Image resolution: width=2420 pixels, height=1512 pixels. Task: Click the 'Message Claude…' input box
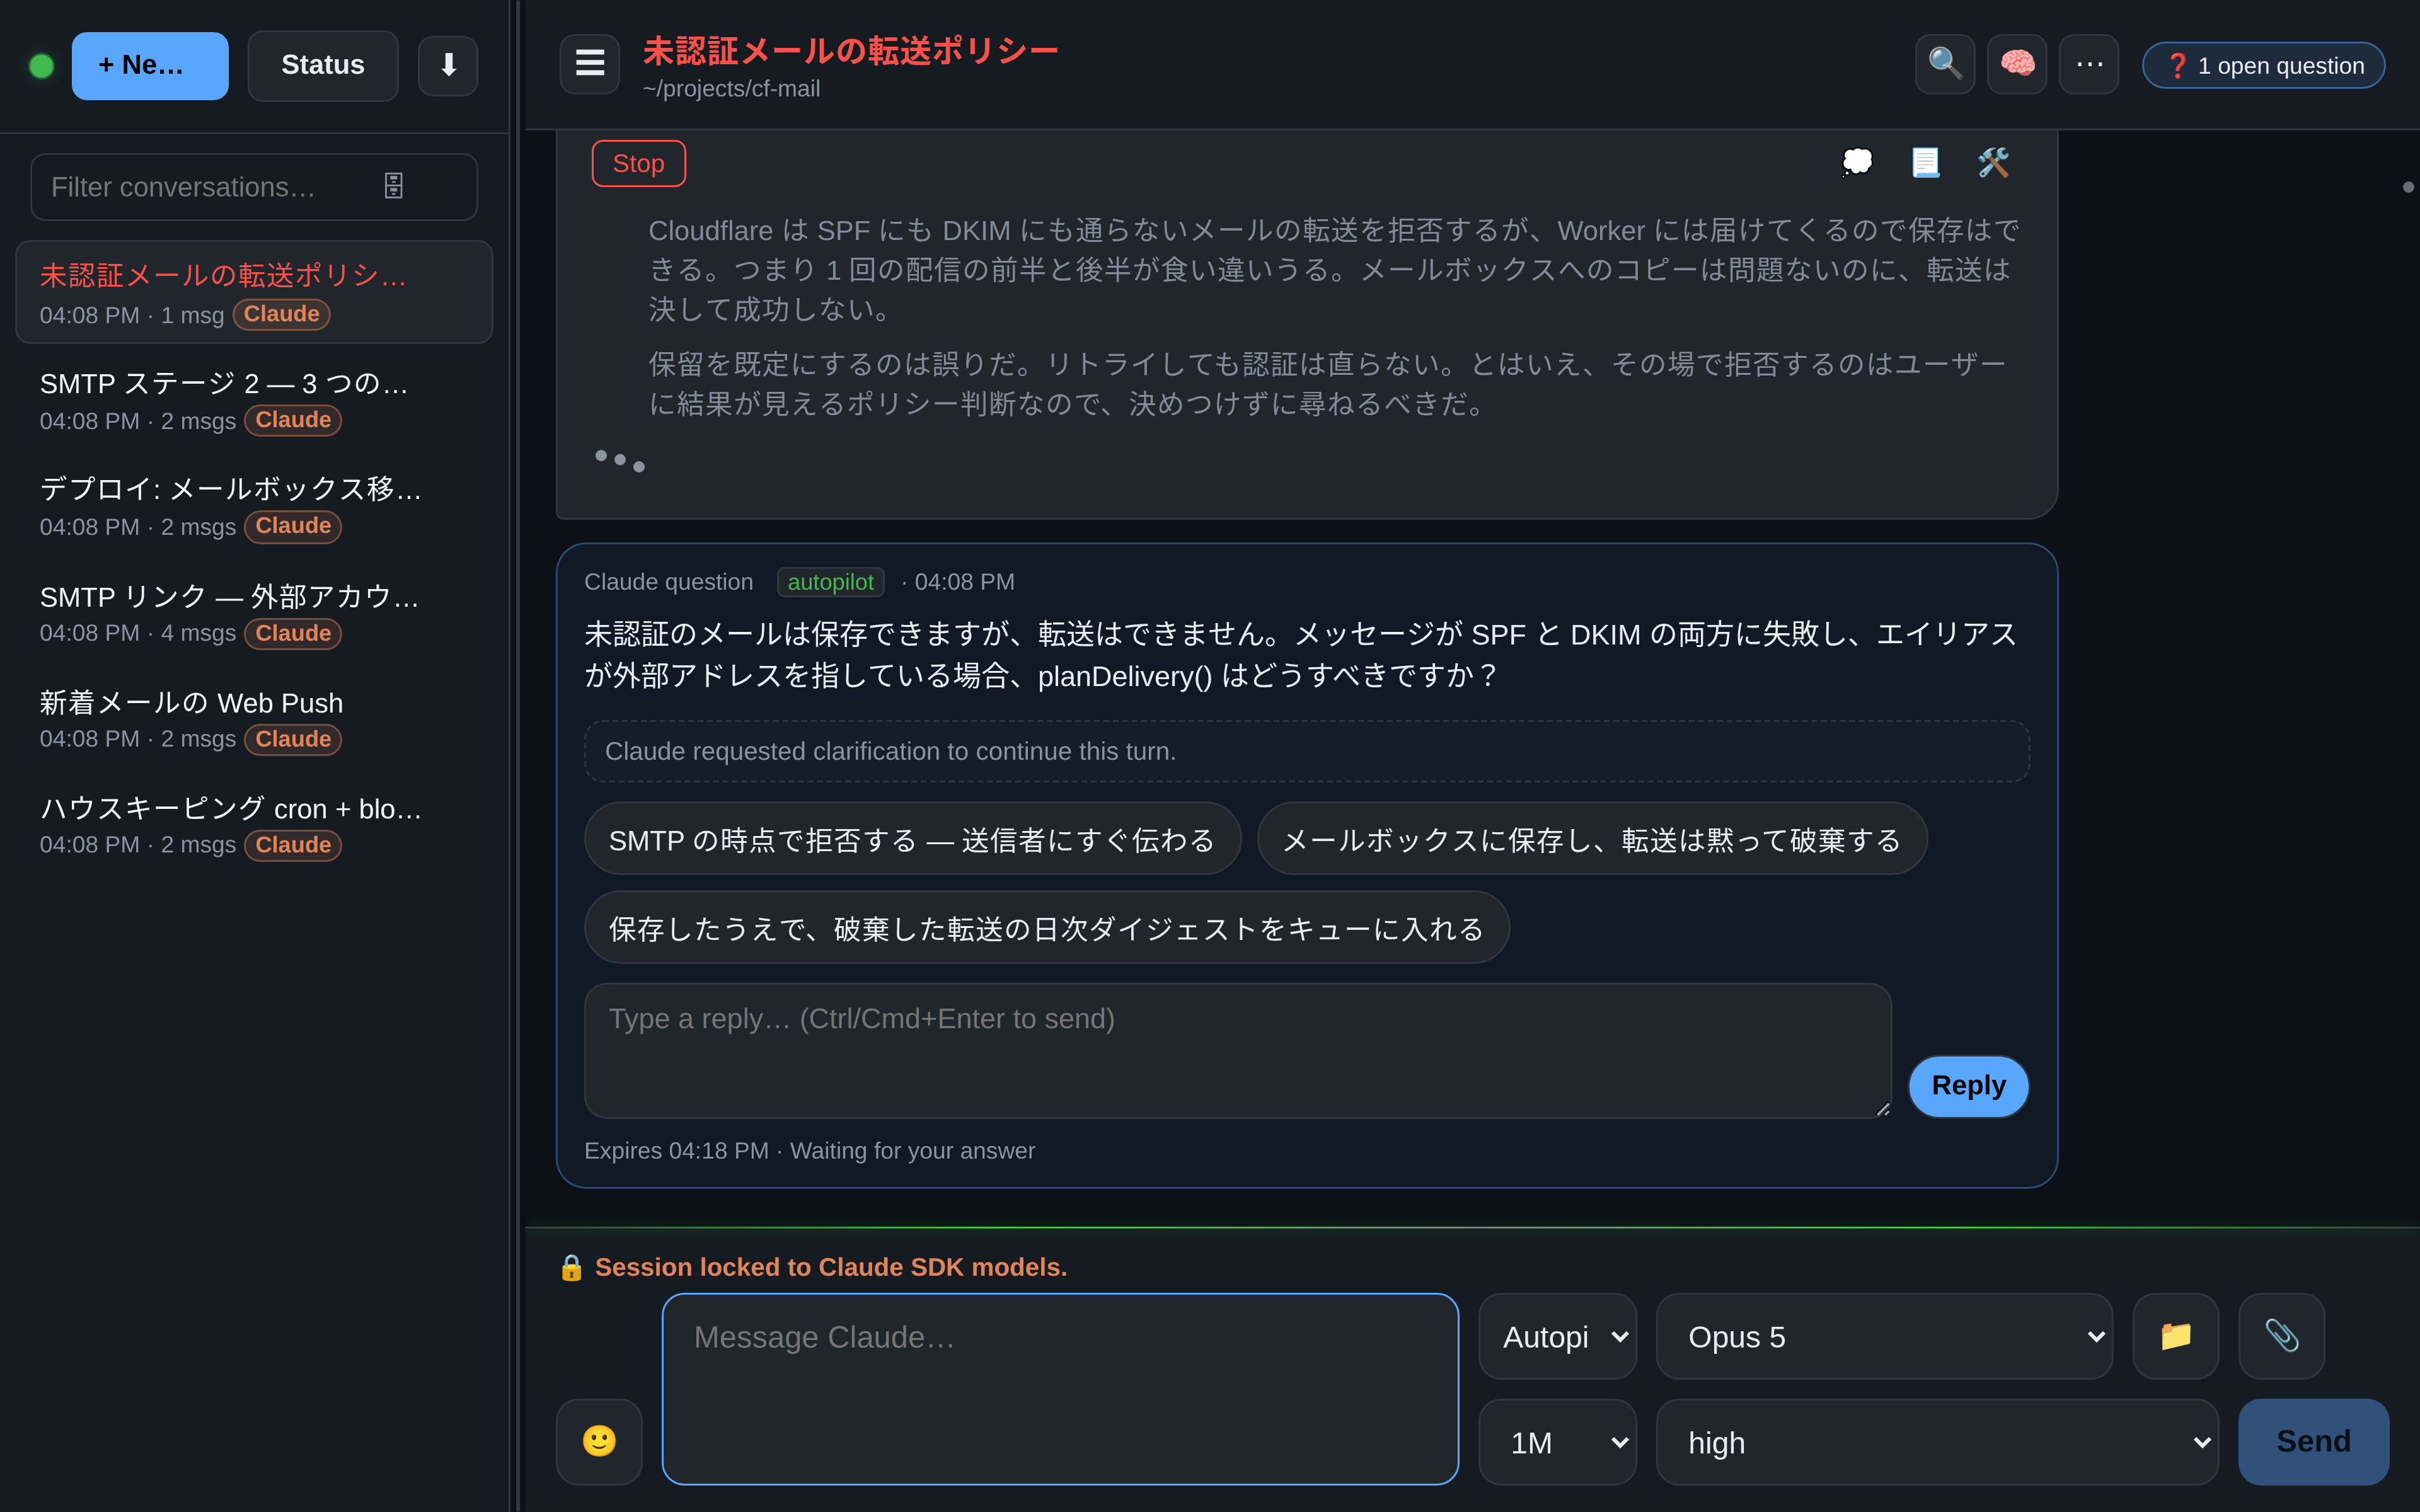pos(1060,1389)
